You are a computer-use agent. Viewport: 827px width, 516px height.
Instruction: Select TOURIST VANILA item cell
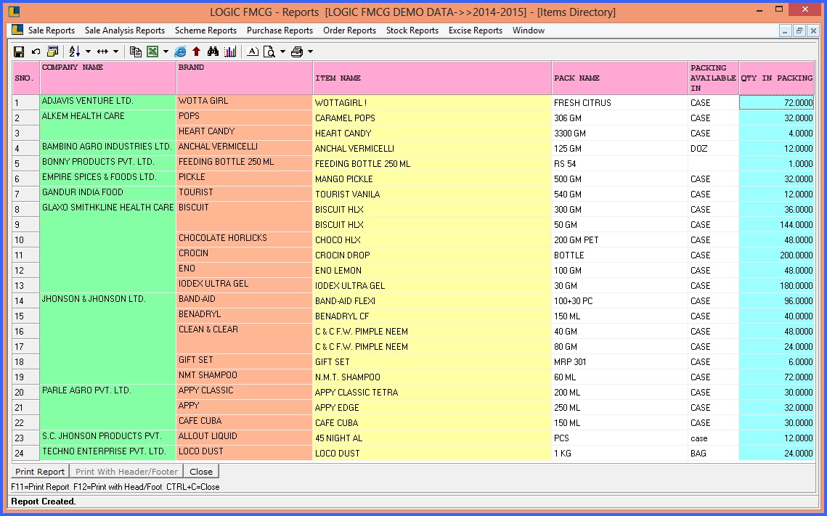click(x=432, y=194)
